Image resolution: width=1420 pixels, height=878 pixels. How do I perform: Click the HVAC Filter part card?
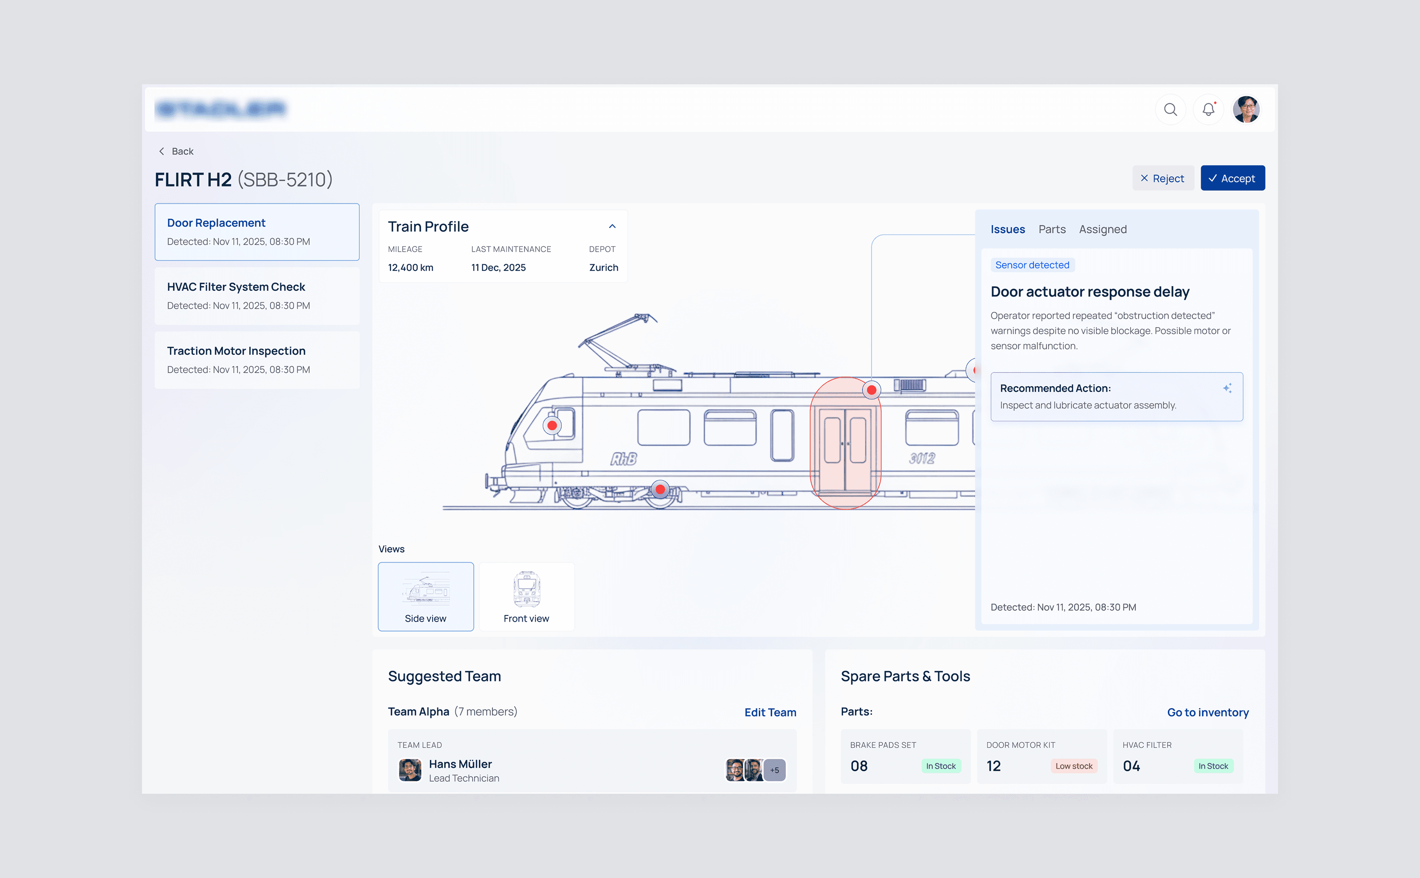click(1178, 756)
